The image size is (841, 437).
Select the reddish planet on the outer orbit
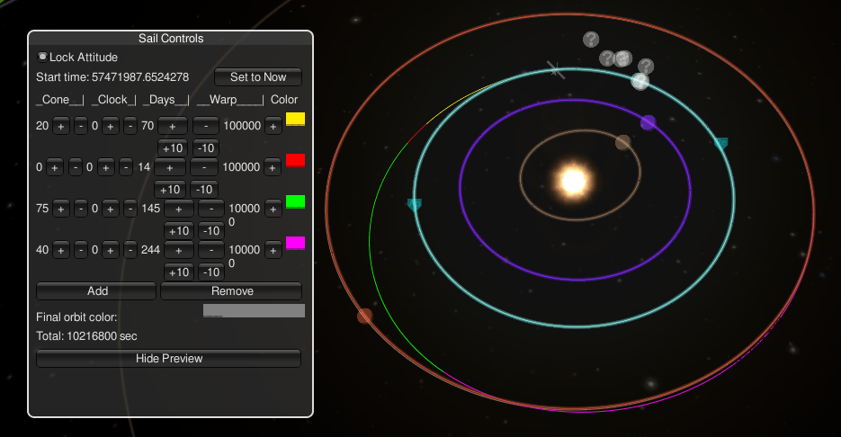coord(364,316)
